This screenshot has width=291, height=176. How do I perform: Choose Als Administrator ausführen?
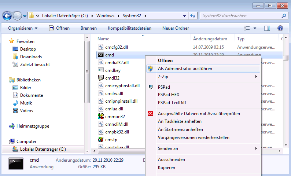[203, 69]
